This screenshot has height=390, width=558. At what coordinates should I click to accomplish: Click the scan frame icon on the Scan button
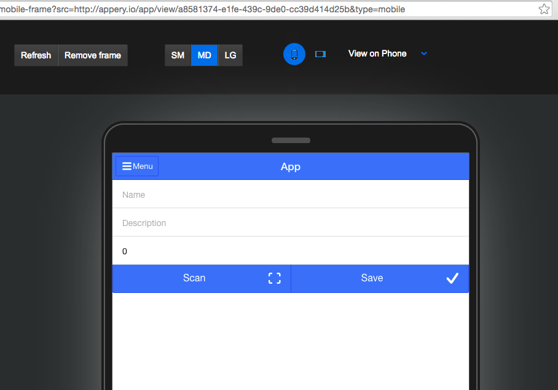pyautogui.click(x=274, y=278)
